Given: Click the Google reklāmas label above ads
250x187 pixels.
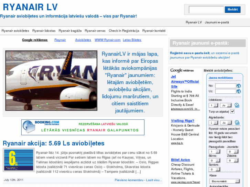Looking at the screenshot, I should 182,70.
